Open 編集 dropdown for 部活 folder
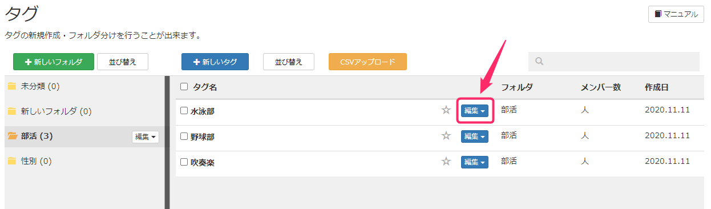The width and height of the screenshot is (711, 209). pyautogui.click(x=146, y=136)
